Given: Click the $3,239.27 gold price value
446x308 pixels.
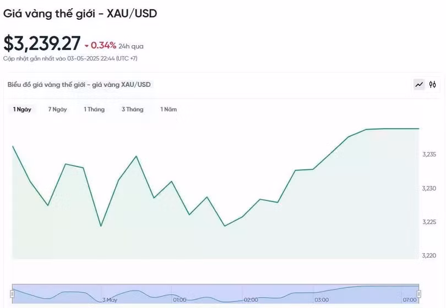Looking at the screenshot, I should point(42,43).
